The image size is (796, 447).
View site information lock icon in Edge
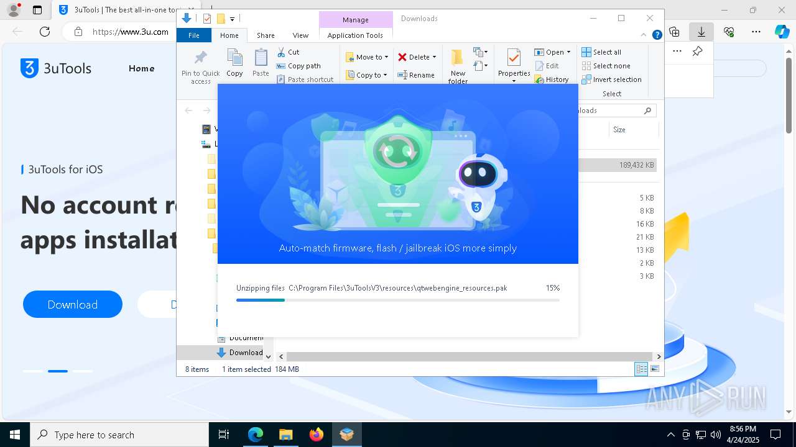point(78,32)
